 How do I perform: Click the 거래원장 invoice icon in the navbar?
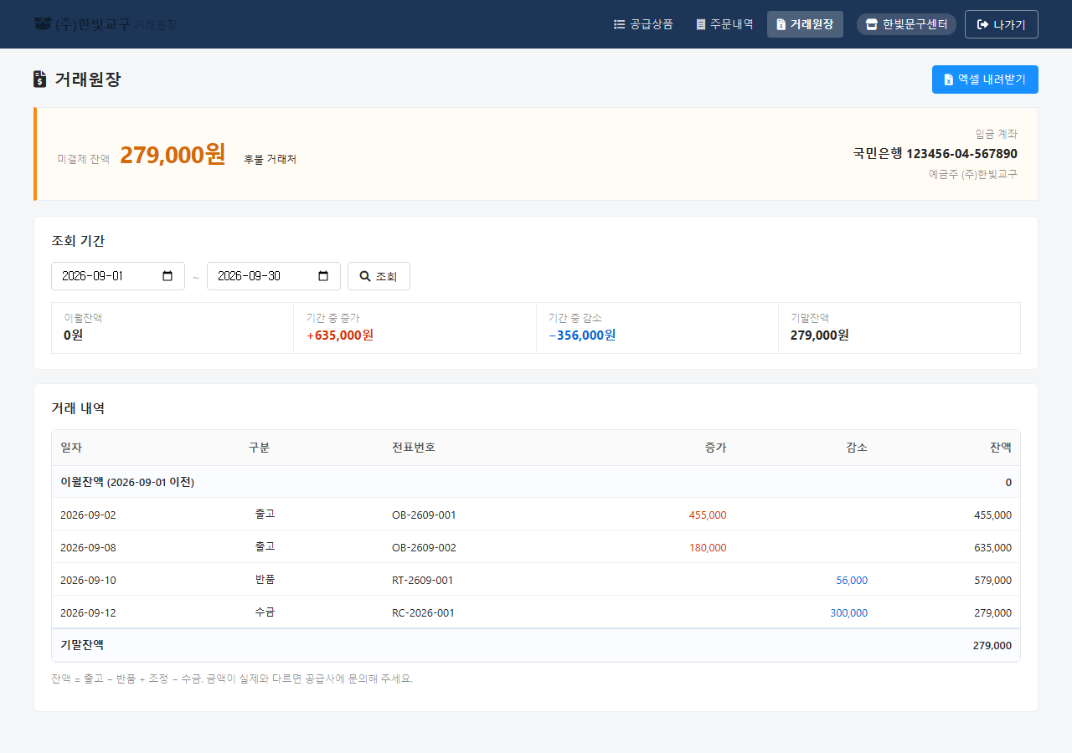781,24
